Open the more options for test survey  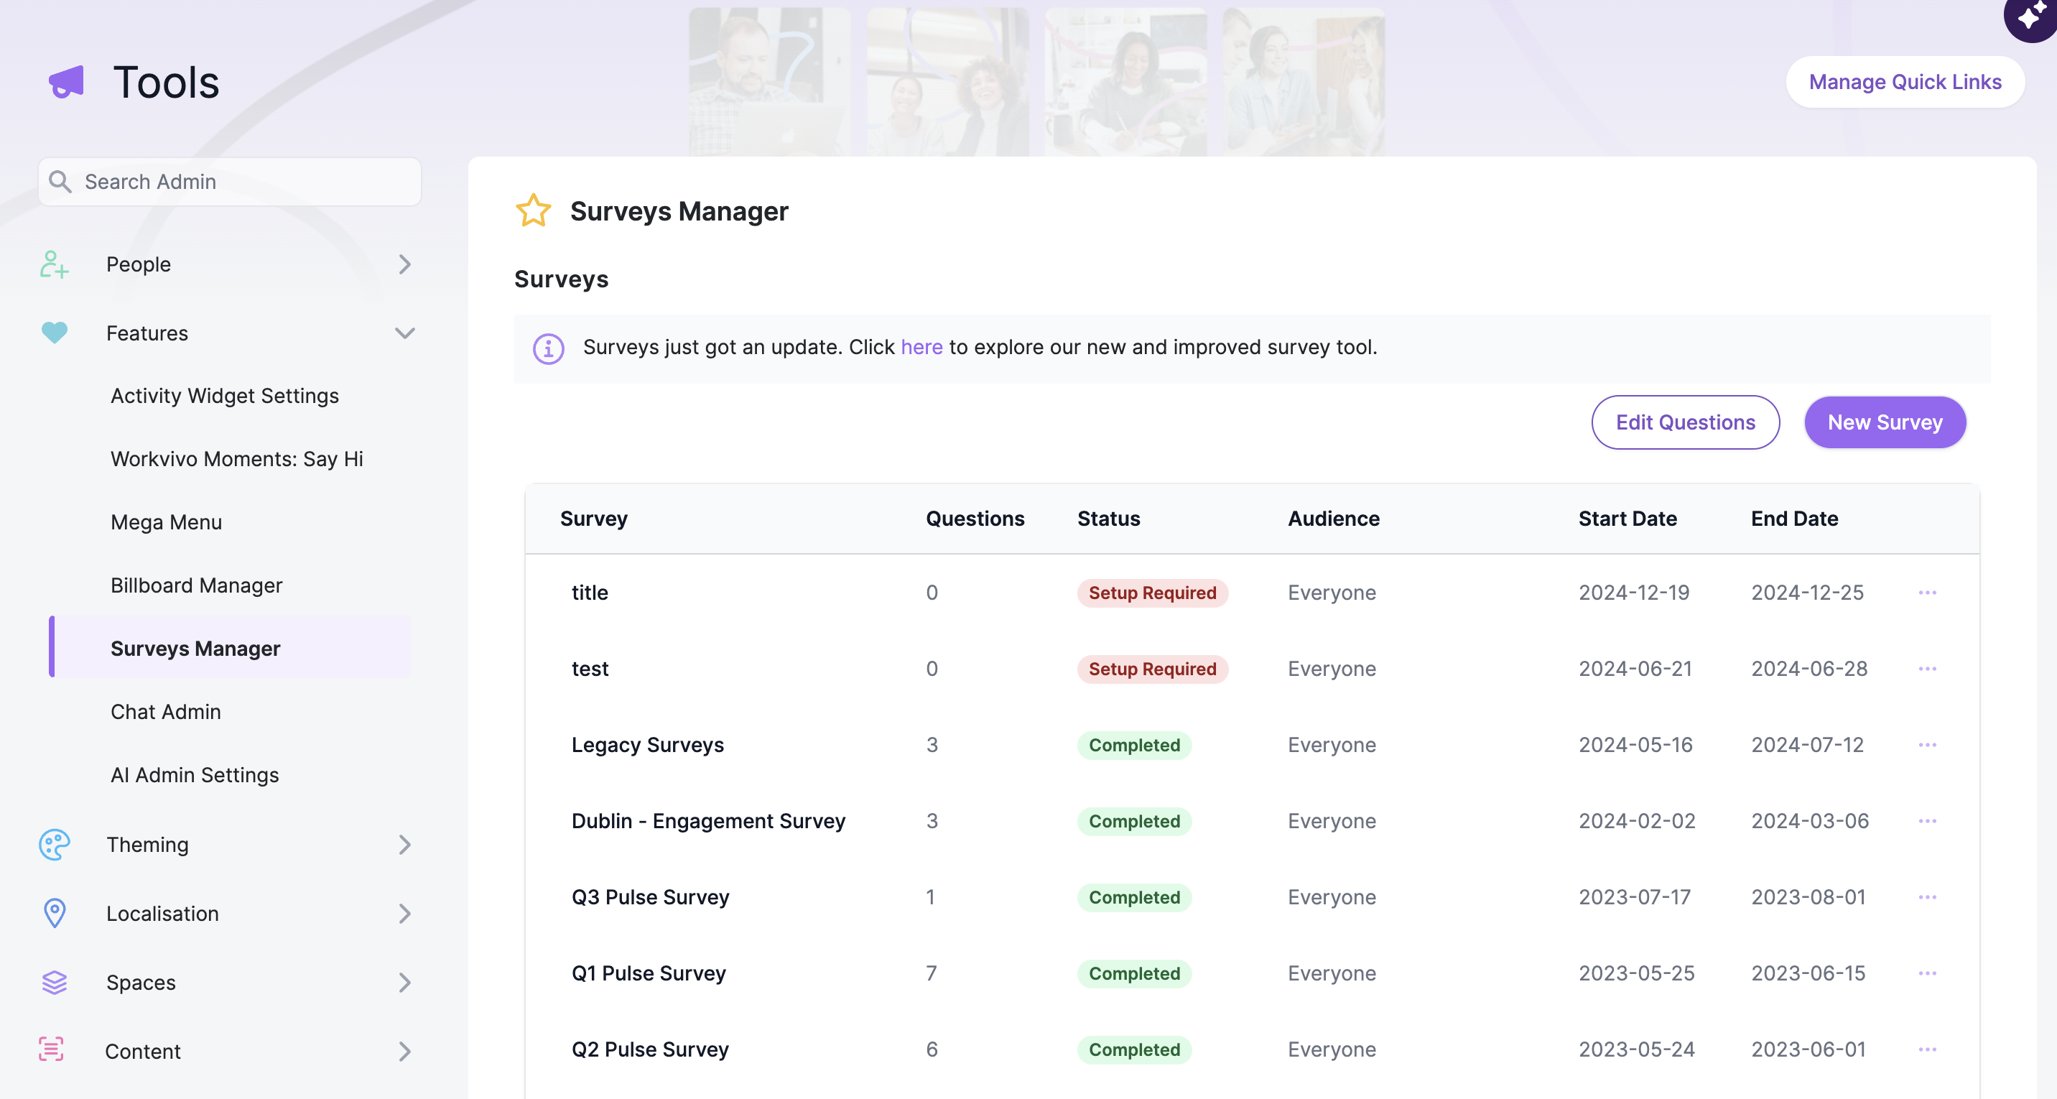pyautogui.click(x=1927, y=669)
